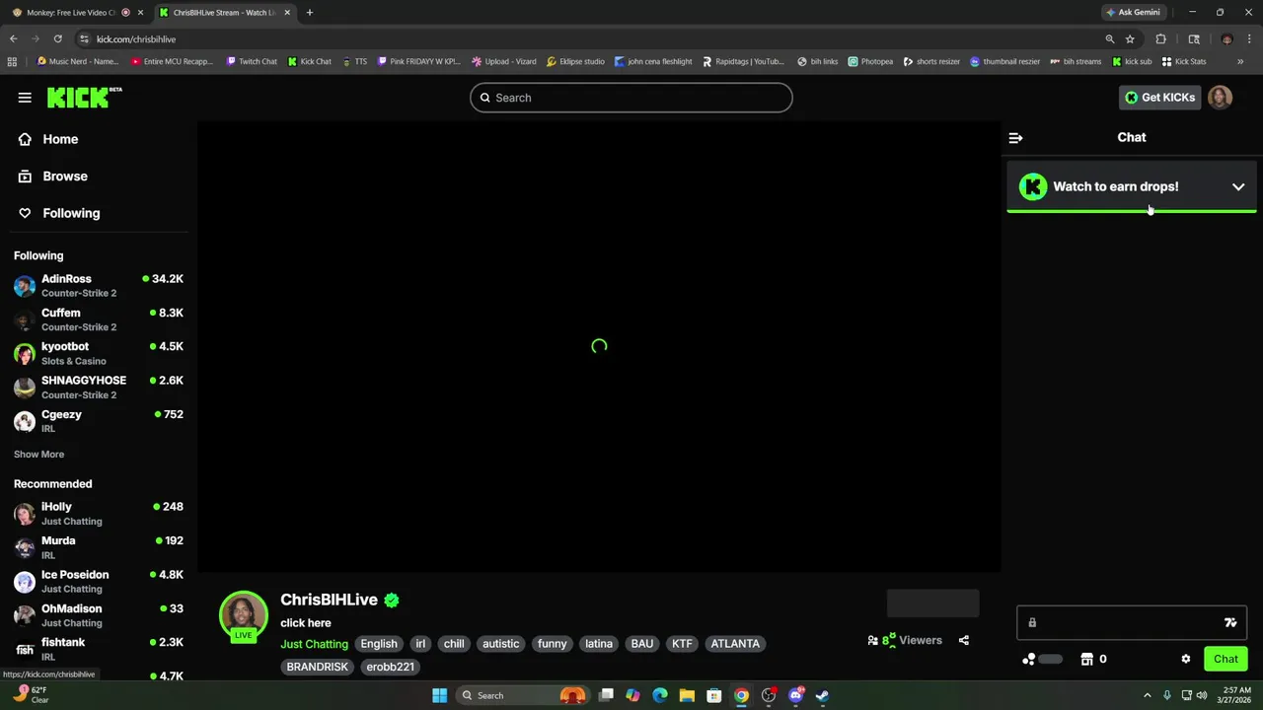Click the Kick search field
The width and height of the screenshot is (1263, 710).
point(631,98)
